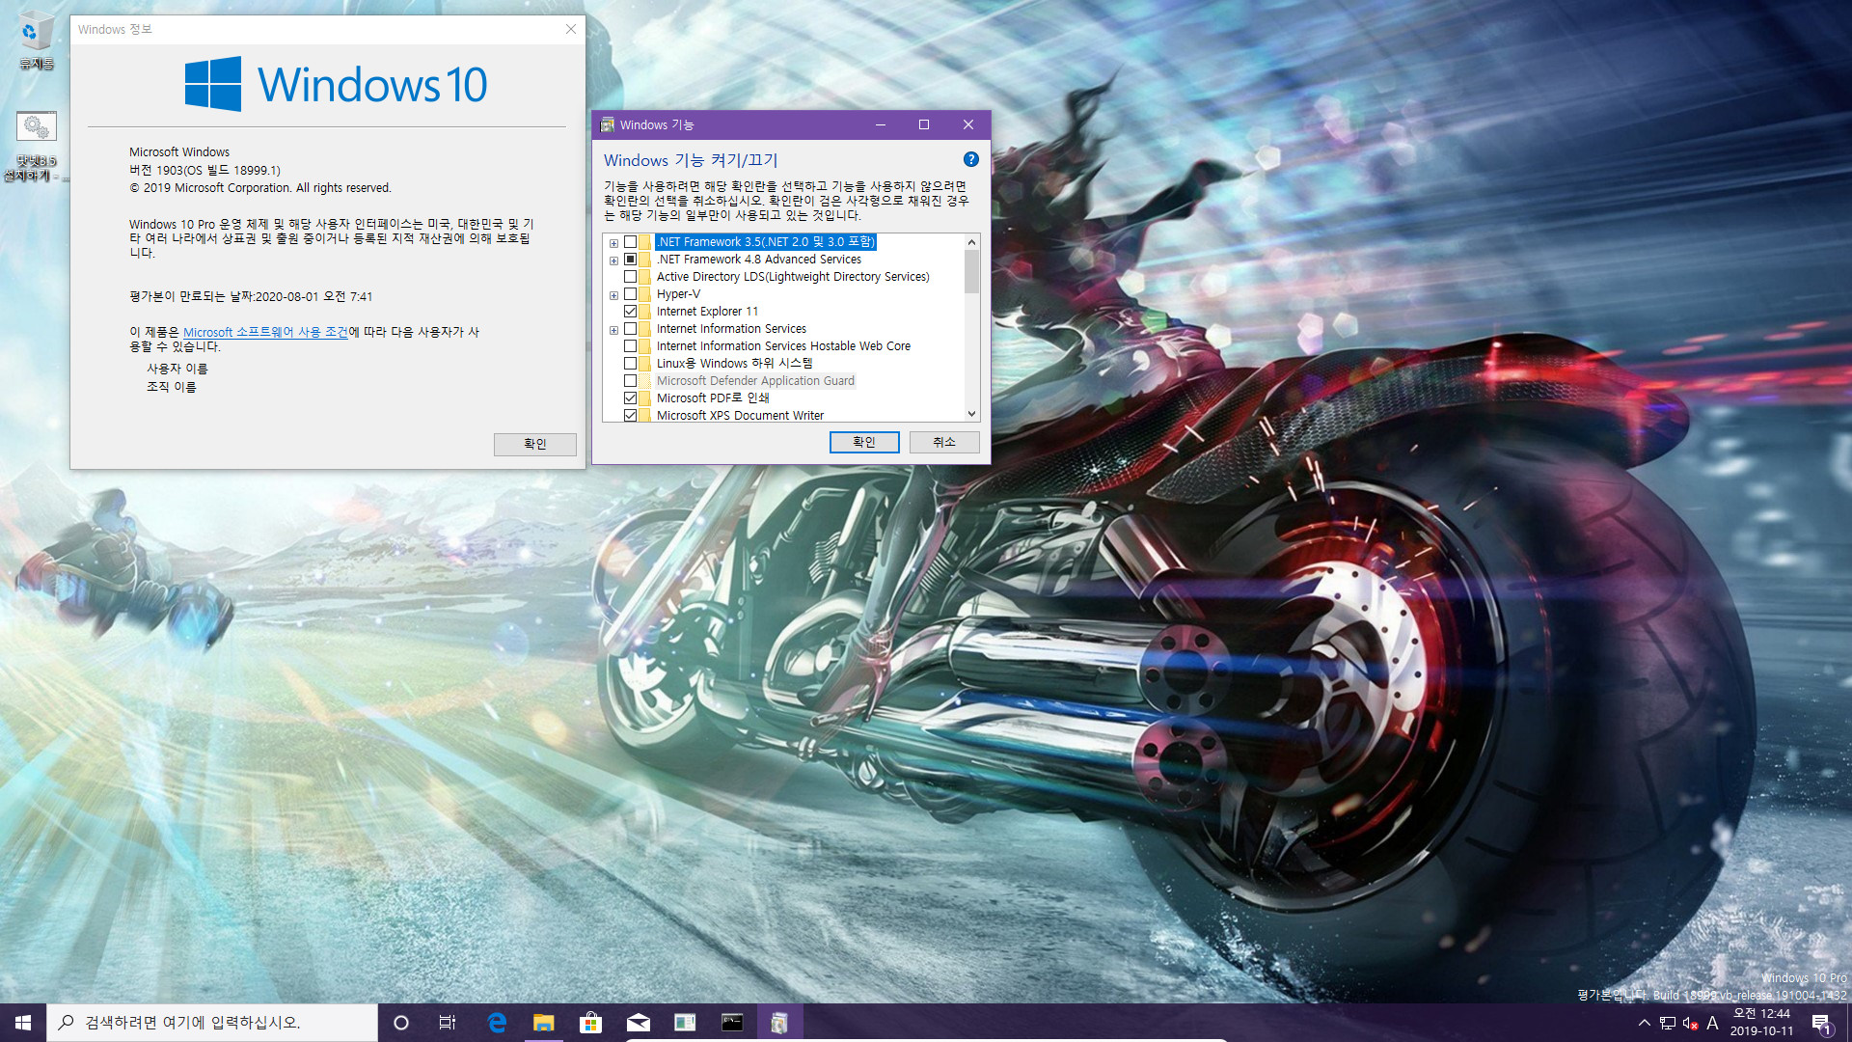Expand the .NET Framework 3.5 node
The height and width of the screenshot is (1042, 1852).
coord(613,243)
